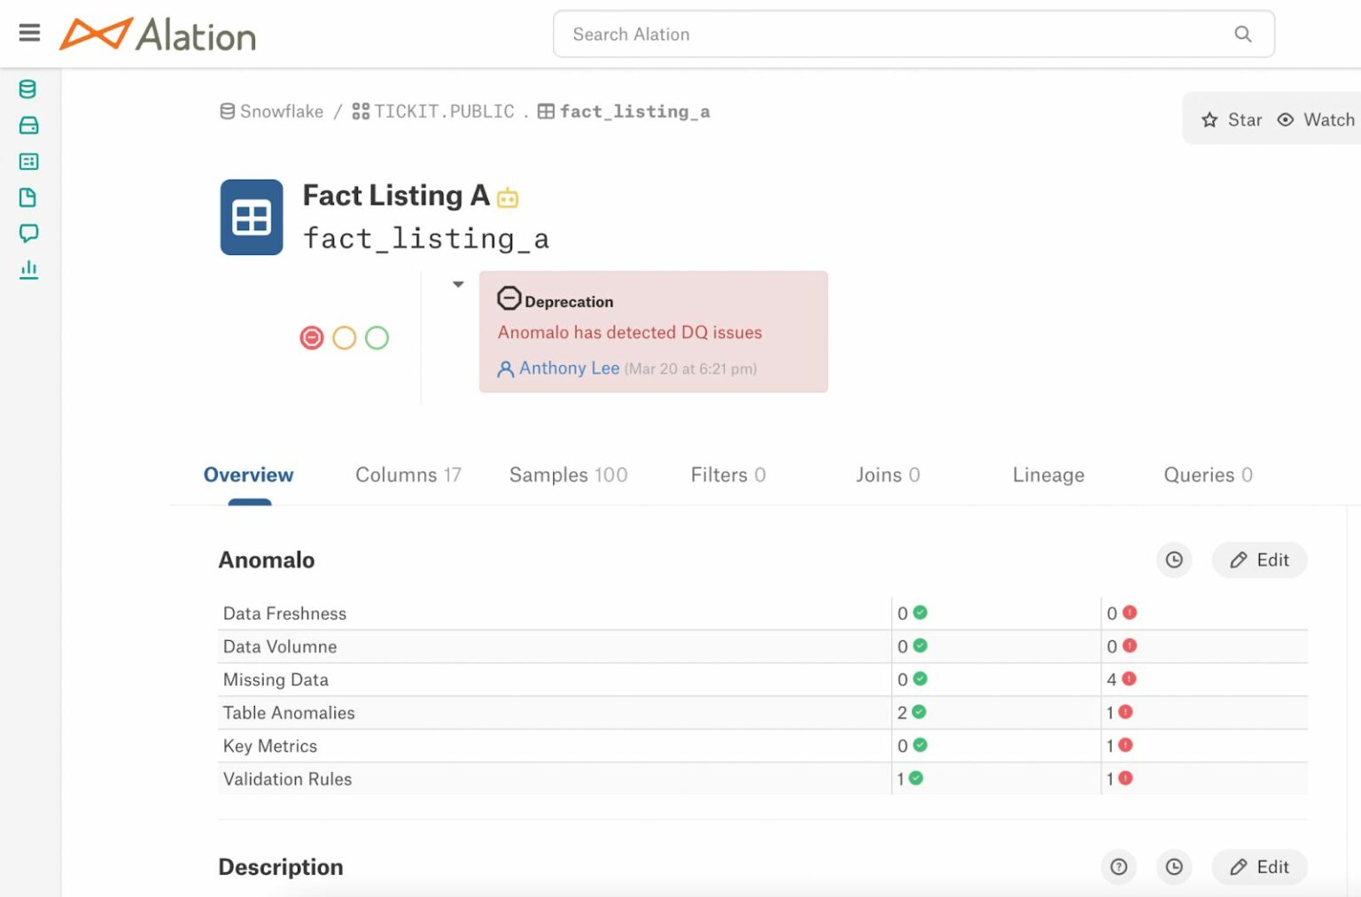Click the Documents icon in left sidebar

coord(27,197)
